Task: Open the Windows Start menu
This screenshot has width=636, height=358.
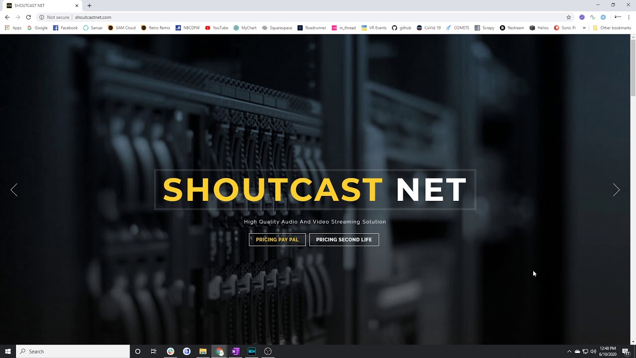Action: point(8,352)
